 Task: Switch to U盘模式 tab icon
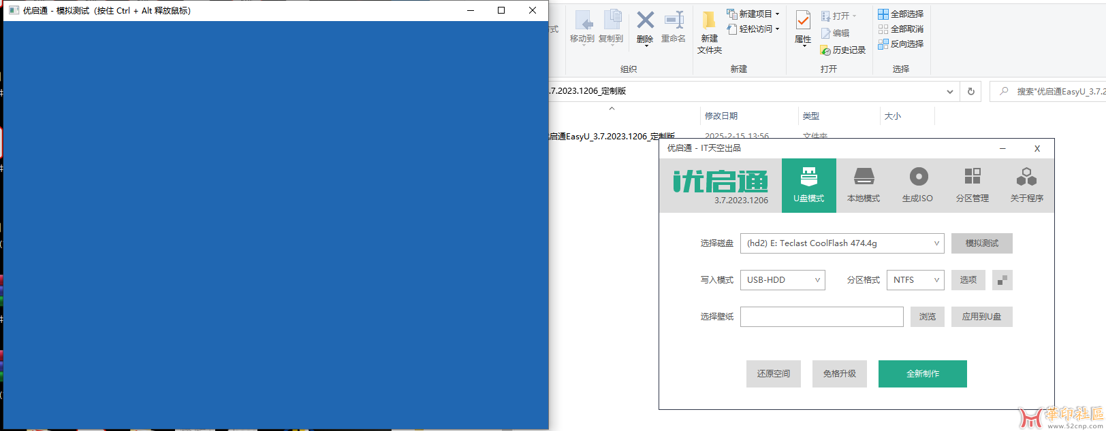808,177
